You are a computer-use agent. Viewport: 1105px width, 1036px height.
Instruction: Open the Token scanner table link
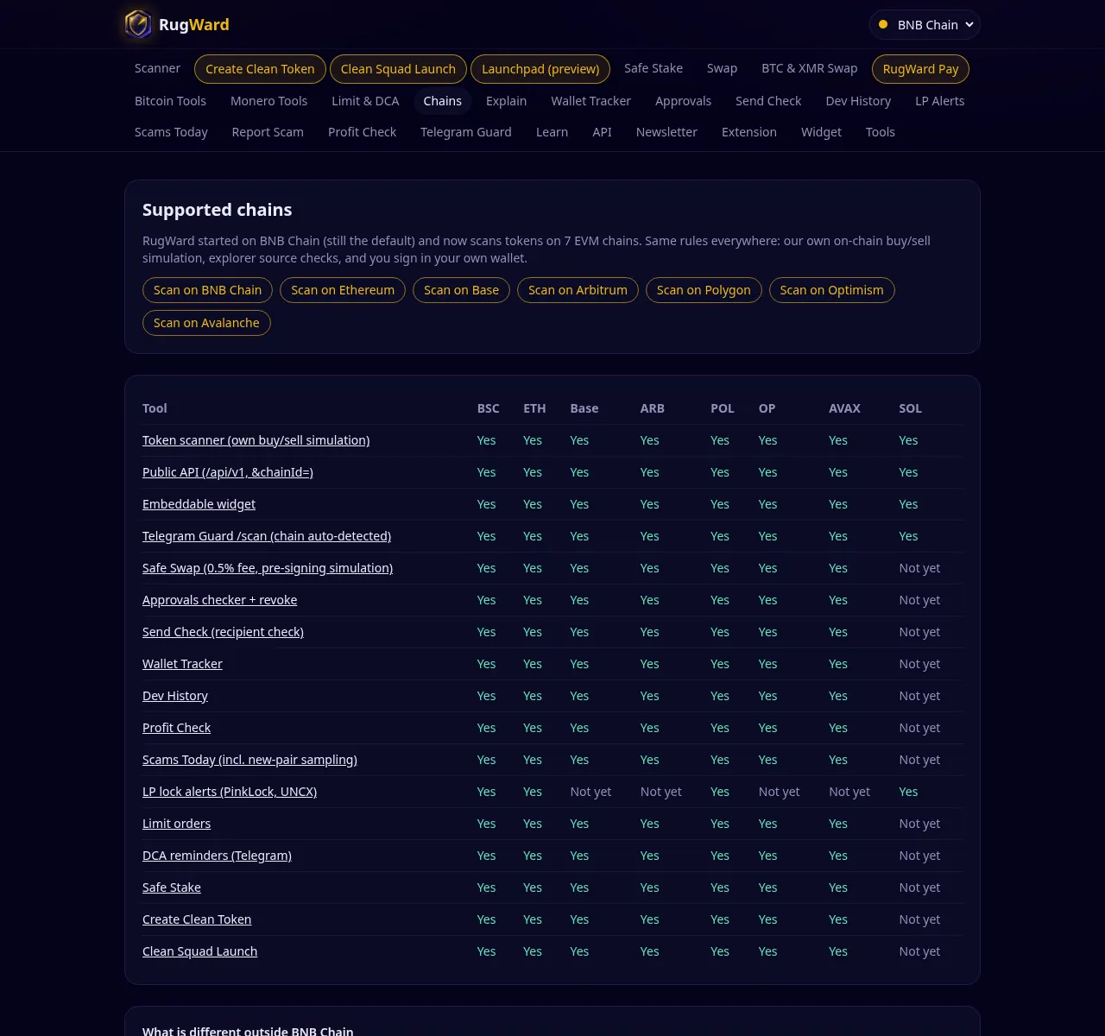(256, 440)
